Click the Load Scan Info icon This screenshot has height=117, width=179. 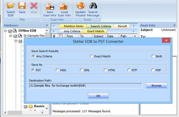[x=64, y=6]
